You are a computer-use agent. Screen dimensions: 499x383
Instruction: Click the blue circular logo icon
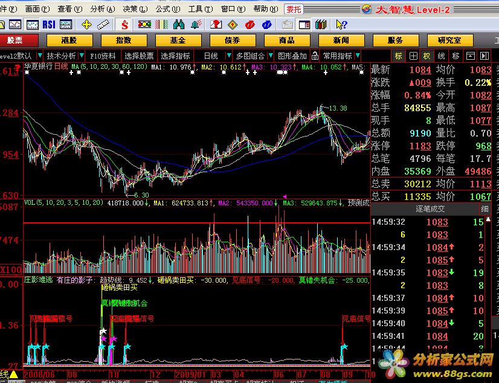click(x=266, y=25)
